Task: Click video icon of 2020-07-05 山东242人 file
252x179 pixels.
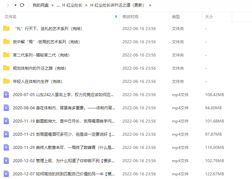Action: coord(6,94)
